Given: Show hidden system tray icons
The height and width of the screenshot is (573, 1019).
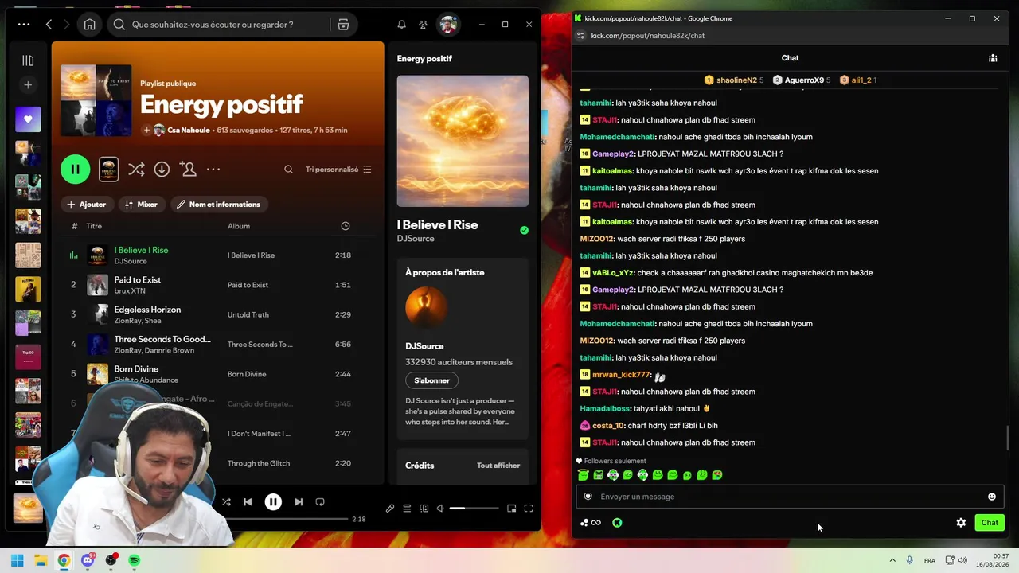Looking at the screenshot, I should (x=892, y=561).
